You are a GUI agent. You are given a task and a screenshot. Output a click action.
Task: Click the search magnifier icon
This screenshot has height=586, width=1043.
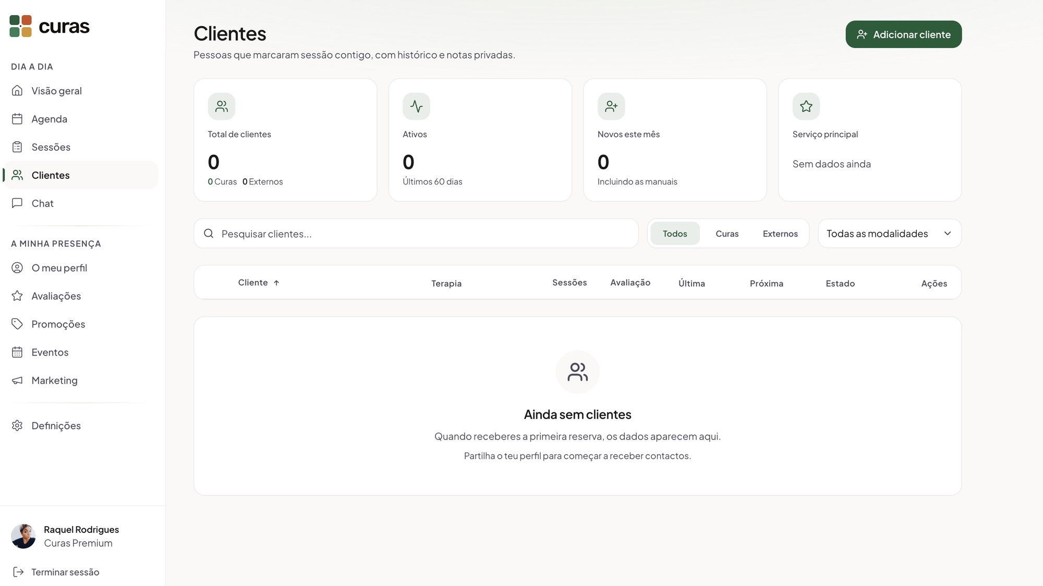(x=209, y=234)
